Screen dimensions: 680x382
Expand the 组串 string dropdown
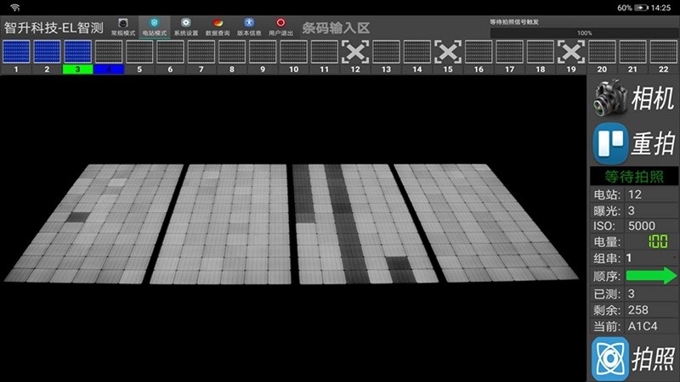point(650,257)
